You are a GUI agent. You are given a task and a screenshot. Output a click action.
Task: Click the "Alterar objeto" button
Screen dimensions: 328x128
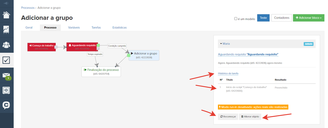click(x=250, y=117)
